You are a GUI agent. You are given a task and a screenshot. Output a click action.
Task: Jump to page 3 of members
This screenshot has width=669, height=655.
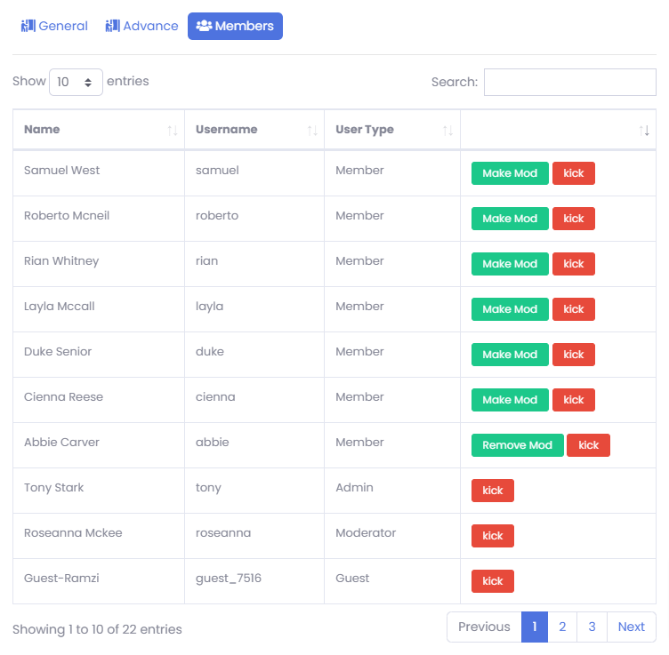[x=592, y=627]
